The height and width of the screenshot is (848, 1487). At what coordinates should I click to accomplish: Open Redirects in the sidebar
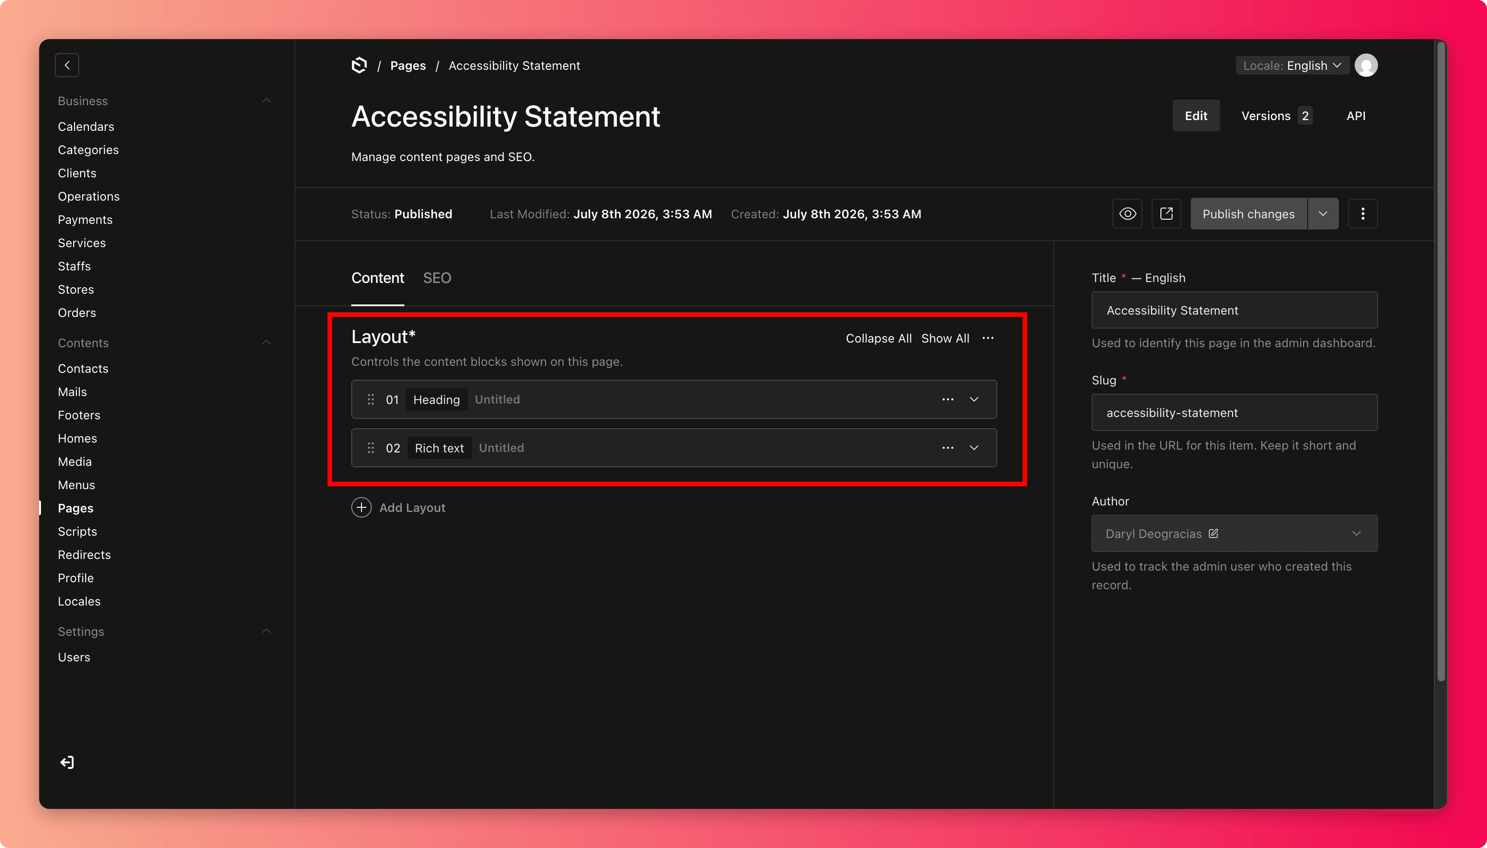click(x=84, y=555)
